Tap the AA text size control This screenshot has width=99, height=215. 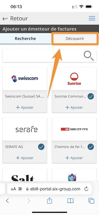[14, 189]
